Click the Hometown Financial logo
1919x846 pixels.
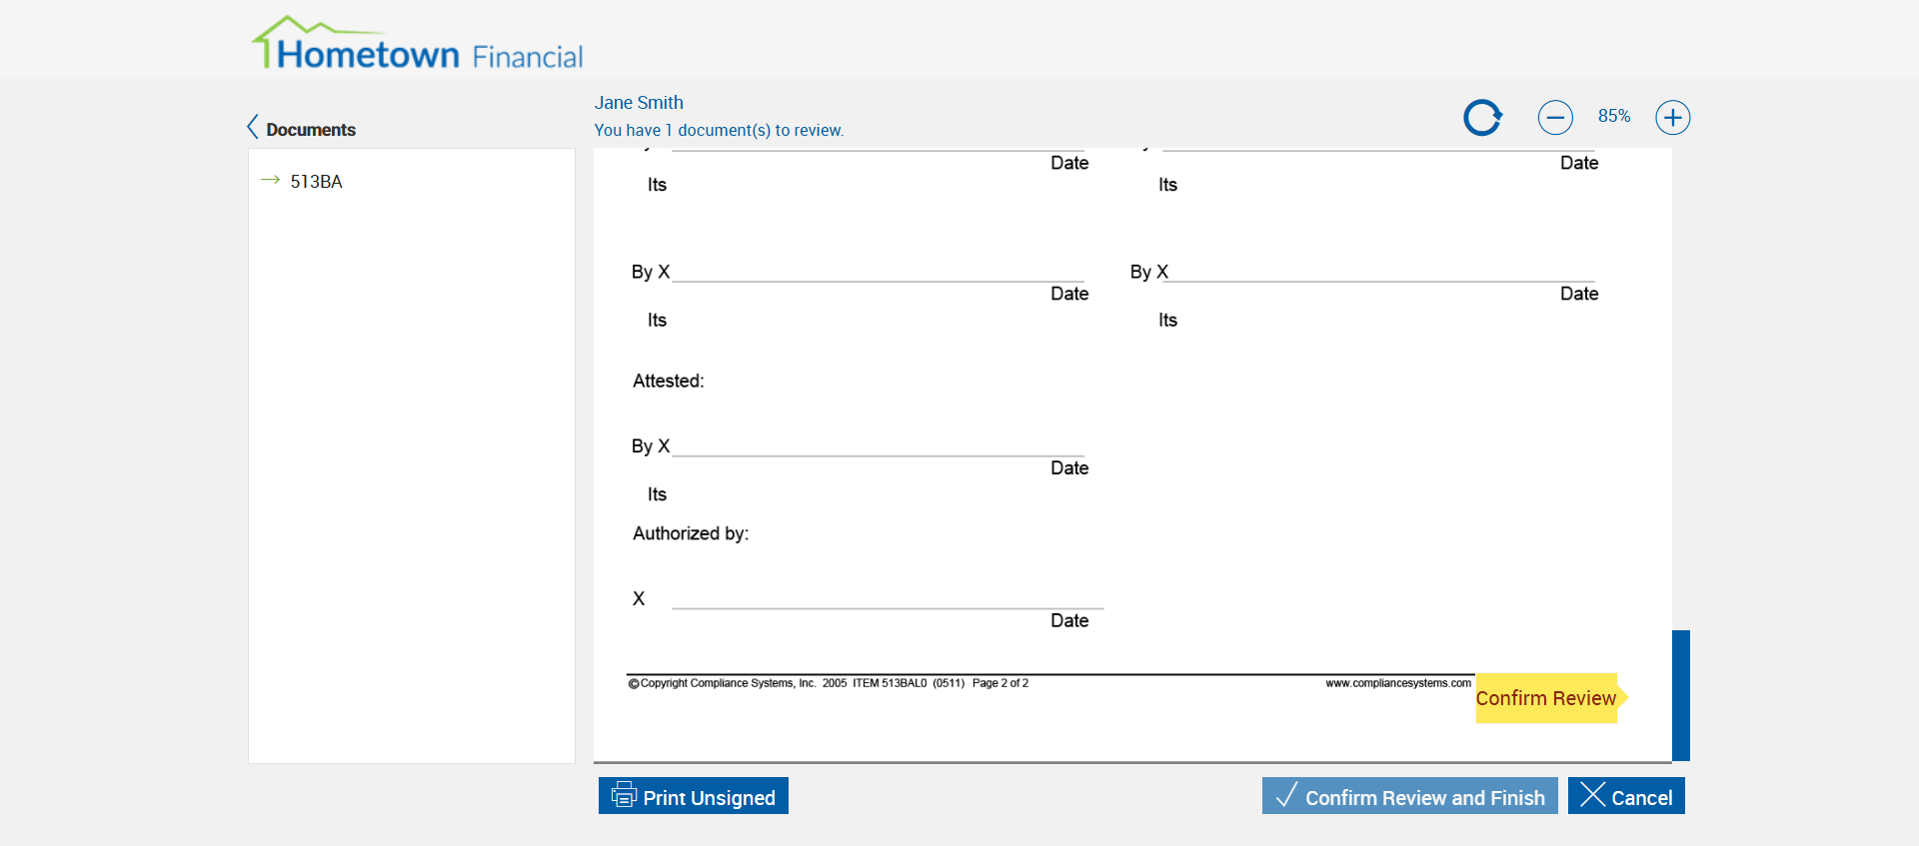tap(417, 45)
